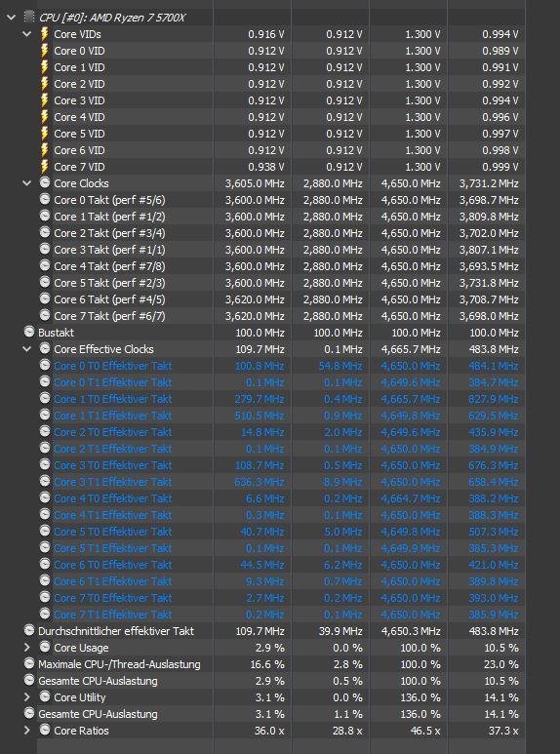560x754 pixels.
Task: Click the Core 4 T0 maximum 4,664.7 MHz
Action: pos(411,498)
